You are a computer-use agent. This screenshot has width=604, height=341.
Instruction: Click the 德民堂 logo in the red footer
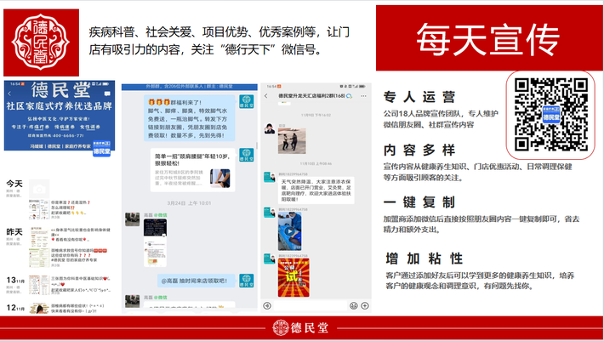point(300,328)
